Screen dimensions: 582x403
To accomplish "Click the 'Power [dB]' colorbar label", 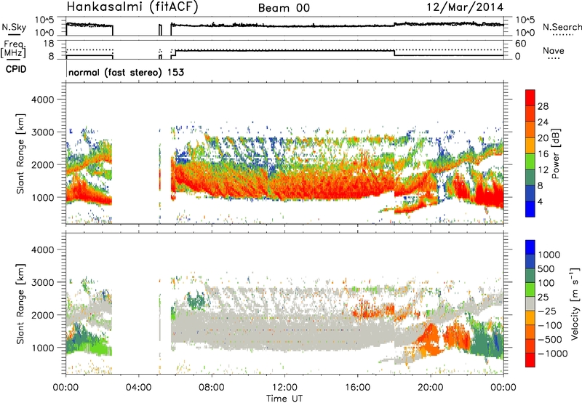I will pyautogui.click(x=555, y=153).
